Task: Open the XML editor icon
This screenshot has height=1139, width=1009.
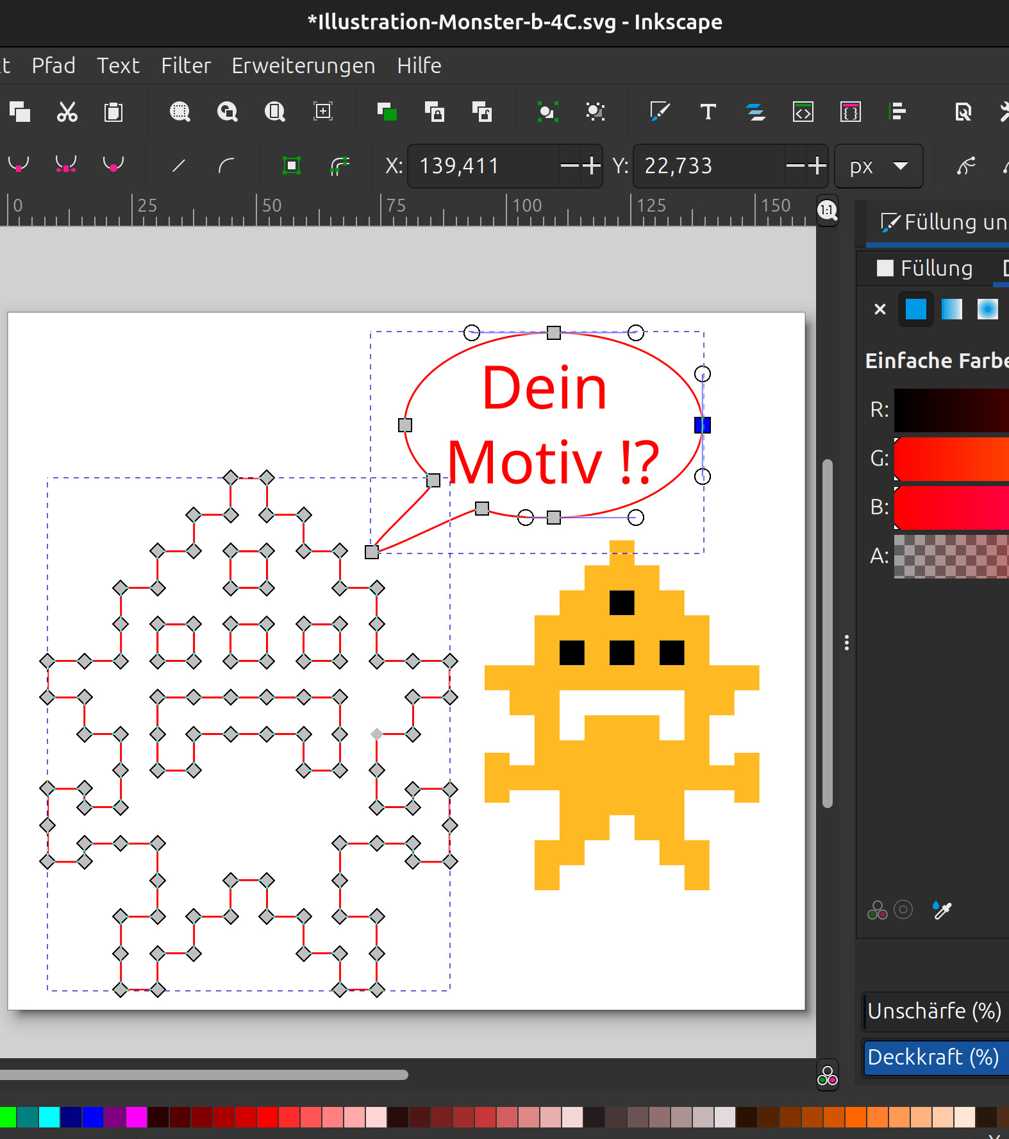Action: point(803,112)
